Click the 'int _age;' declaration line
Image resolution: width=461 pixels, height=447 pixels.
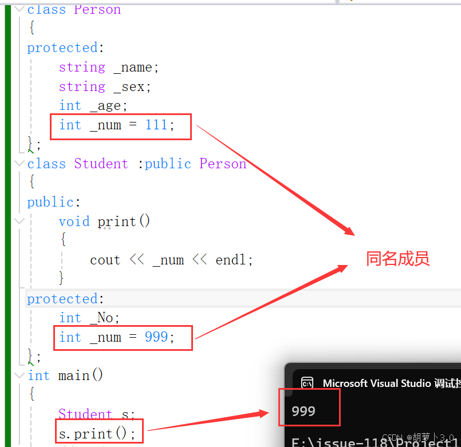click(93, 106)
